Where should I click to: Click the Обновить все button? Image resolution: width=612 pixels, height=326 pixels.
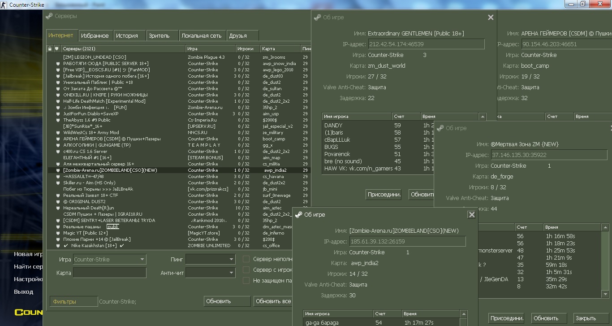tap(273, 301)
